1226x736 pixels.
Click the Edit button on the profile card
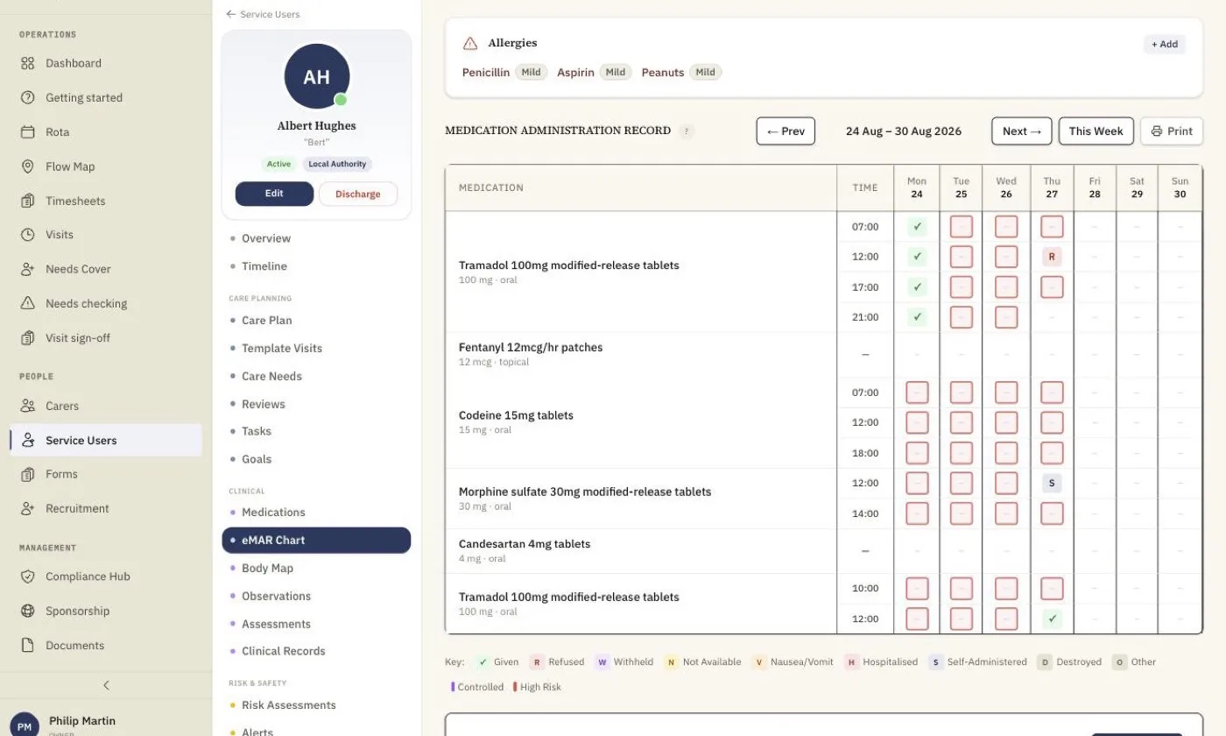click(x=274, y=194)
